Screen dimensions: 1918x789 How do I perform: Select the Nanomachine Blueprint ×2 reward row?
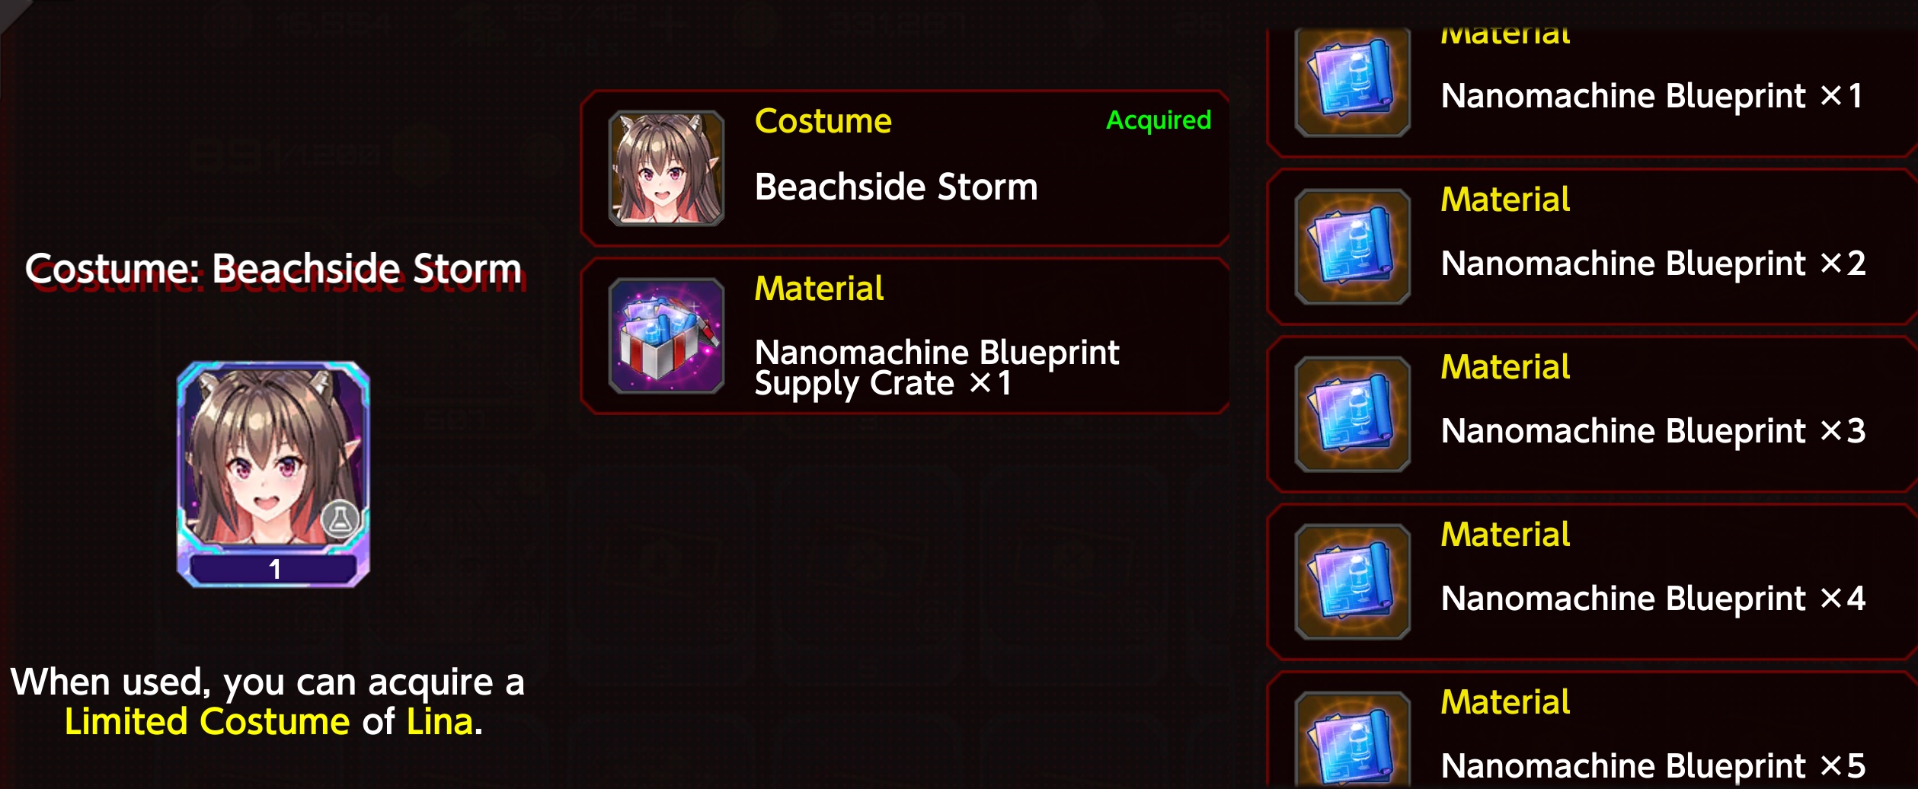coord(1592,247)
